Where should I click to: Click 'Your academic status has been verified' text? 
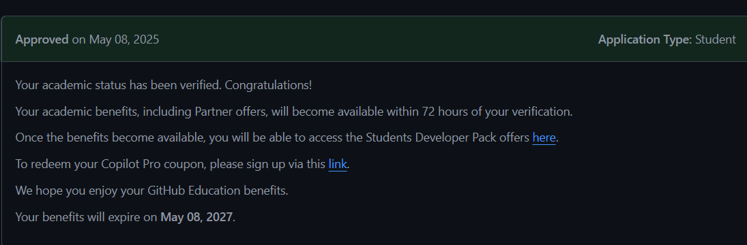pos(118,85)
